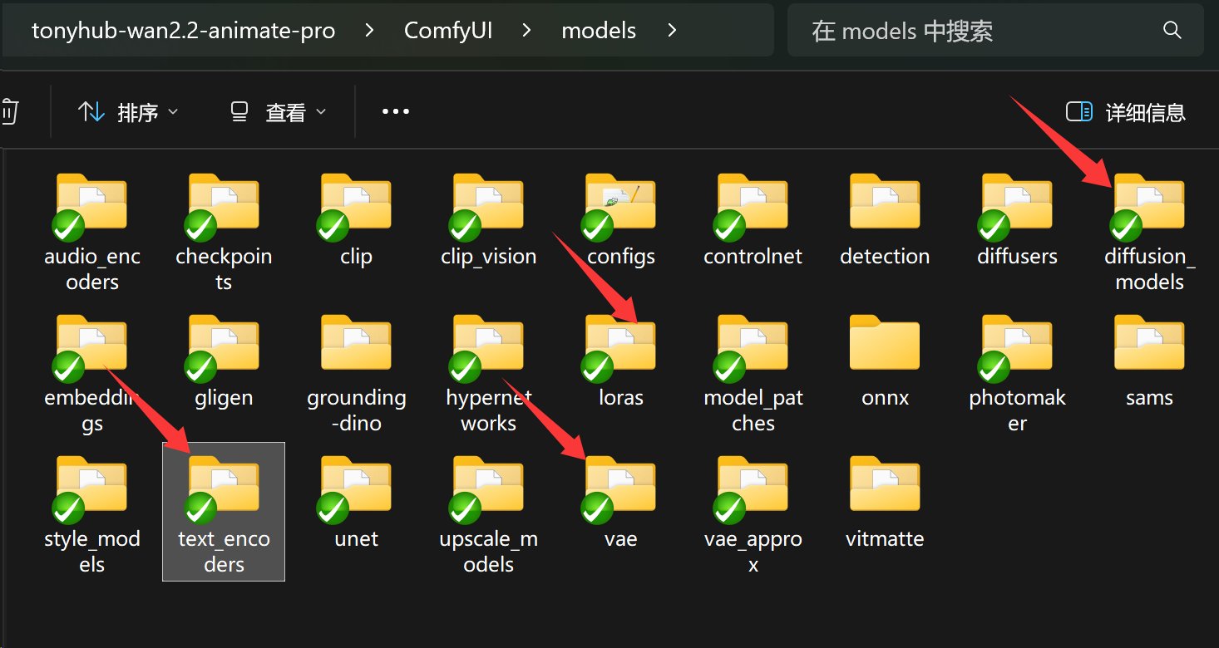The width and height of the screenshot is (1219, 648).
Task: Open the Sort (排序) dropdown
Action: pyautogui.click(x=127, y=112)
